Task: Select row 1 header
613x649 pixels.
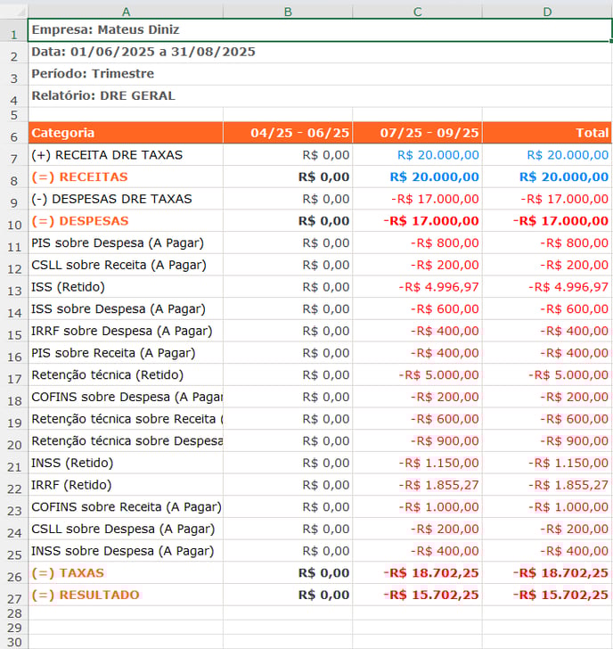Action: point(13,29)
